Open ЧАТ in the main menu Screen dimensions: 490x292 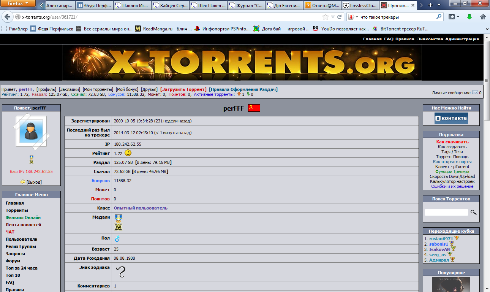coord(10,232)
